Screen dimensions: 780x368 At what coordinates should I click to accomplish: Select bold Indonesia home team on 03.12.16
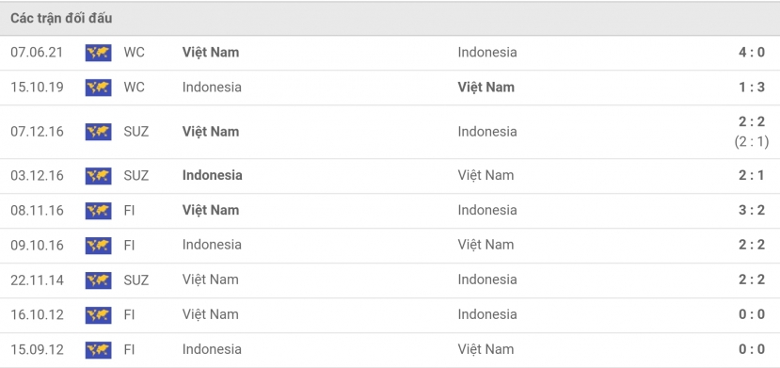[213, 176]
